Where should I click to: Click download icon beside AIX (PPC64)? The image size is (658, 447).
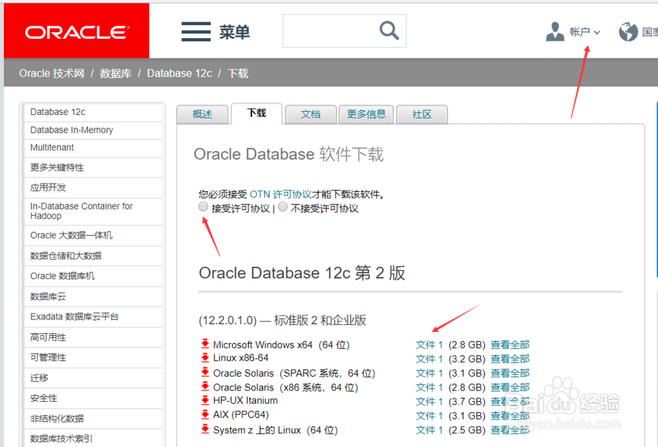205,415
